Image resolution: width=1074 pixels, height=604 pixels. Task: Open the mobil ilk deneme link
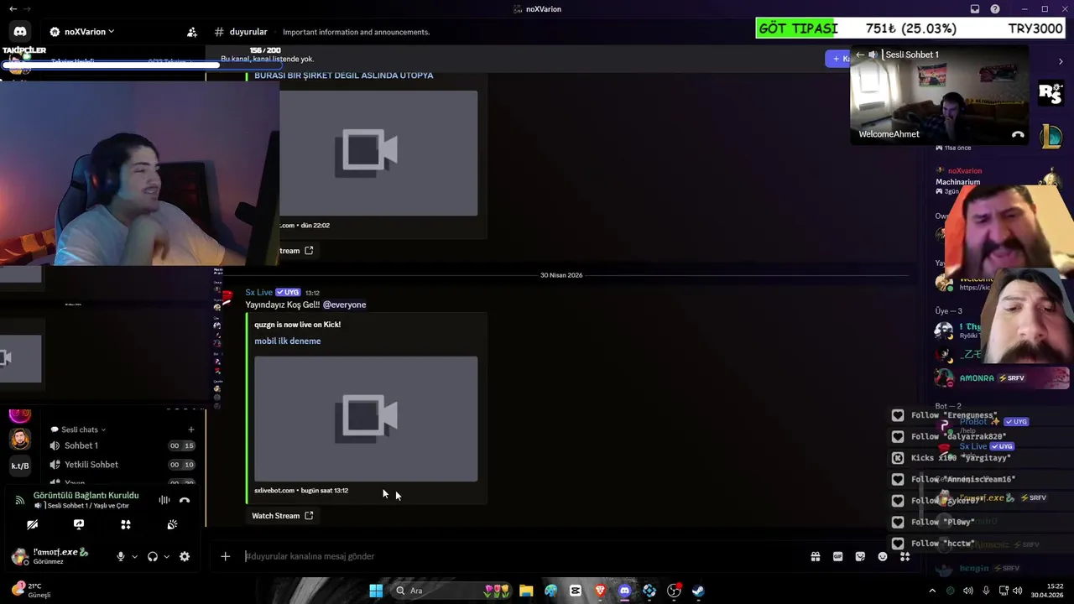coord(288,341)
